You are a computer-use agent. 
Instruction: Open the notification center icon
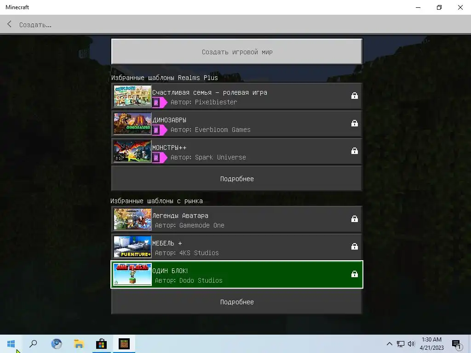[457, 344]
